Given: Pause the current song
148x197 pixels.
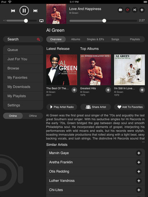Looking at the screenshot, I should pos(24,11).
